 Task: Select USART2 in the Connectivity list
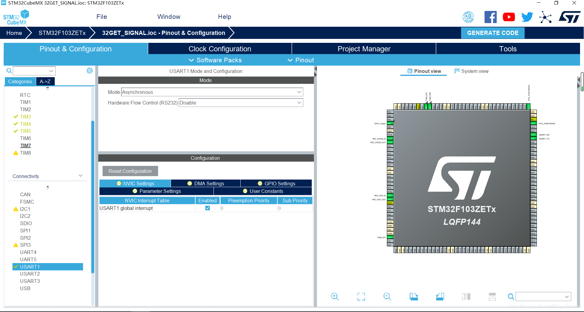click(30, 274)
